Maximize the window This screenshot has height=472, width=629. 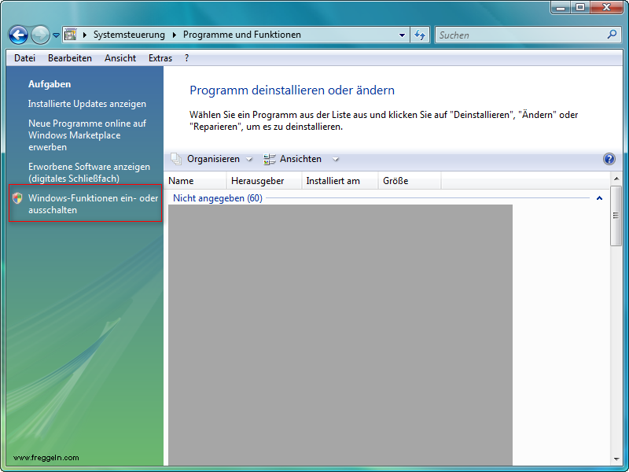pos(580,8)
